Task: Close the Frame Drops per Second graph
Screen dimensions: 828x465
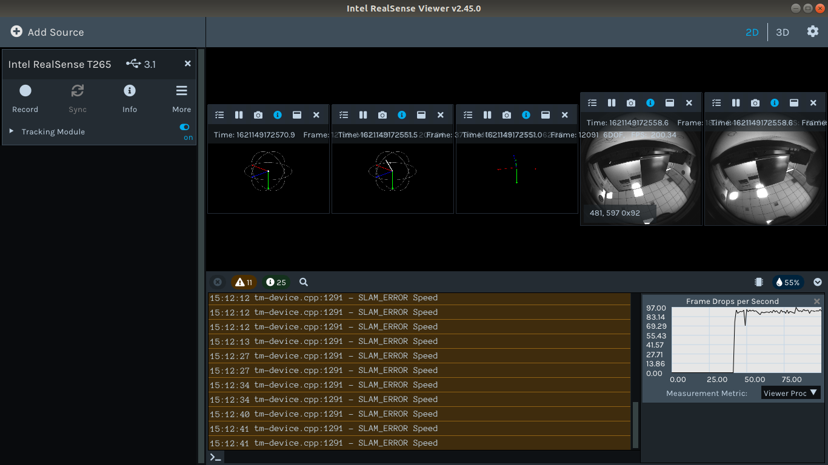Action: [816, 301]
